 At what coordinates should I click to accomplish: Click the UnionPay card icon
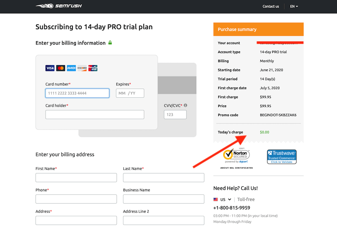[x=93, y=68]
